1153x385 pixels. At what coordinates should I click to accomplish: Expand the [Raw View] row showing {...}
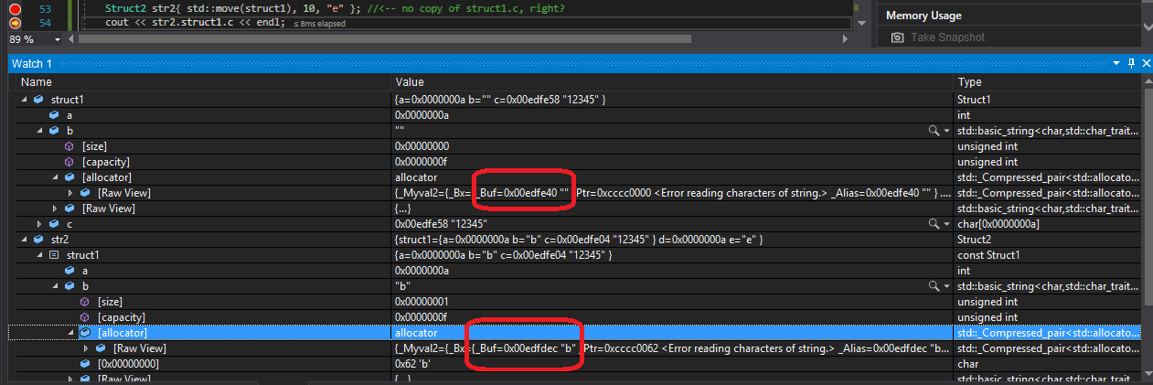(56, 209)
